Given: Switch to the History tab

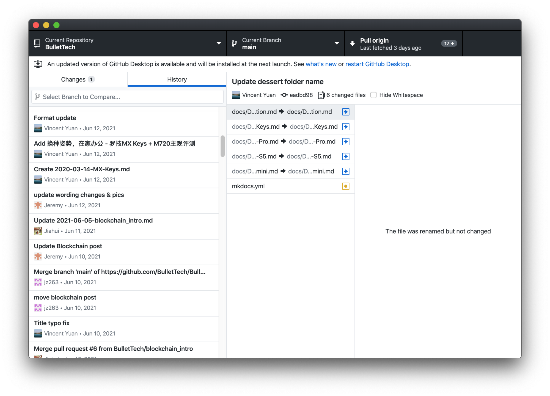Looking at the screenshot, I should pyautogui.click(x=177, y=79).
